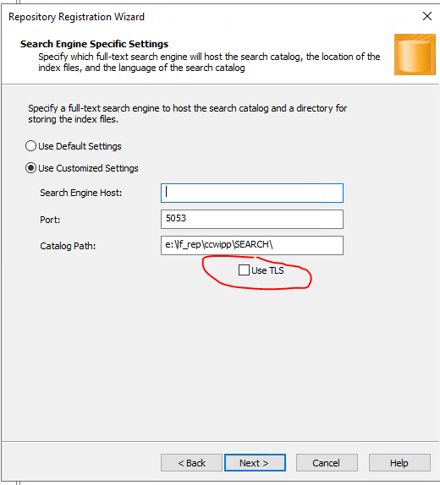The height and width of the screenshot is (485, 440).
Task: Click the "Search Engine Host:" label
Action: click(81, 193)
